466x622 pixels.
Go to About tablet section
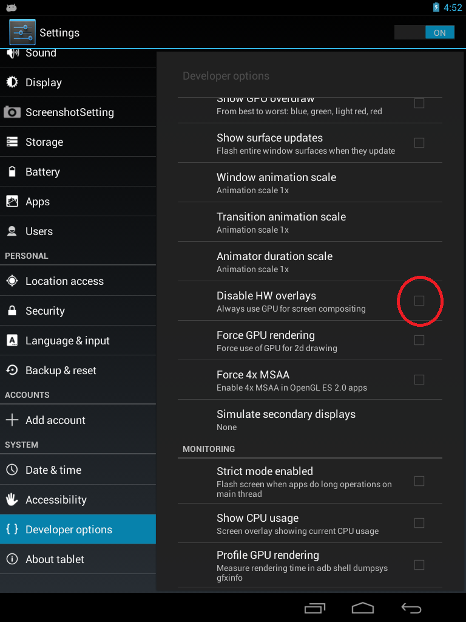[x=55, y=559]
